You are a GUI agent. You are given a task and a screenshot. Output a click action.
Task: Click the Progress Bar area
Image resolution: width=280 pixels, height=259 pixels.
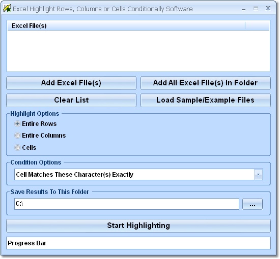(x=138, y=243)
